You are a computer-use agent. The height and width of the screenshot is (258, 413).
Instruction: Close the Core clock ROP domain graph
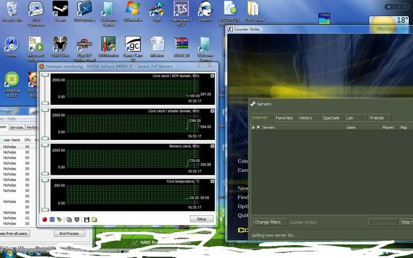212,76
